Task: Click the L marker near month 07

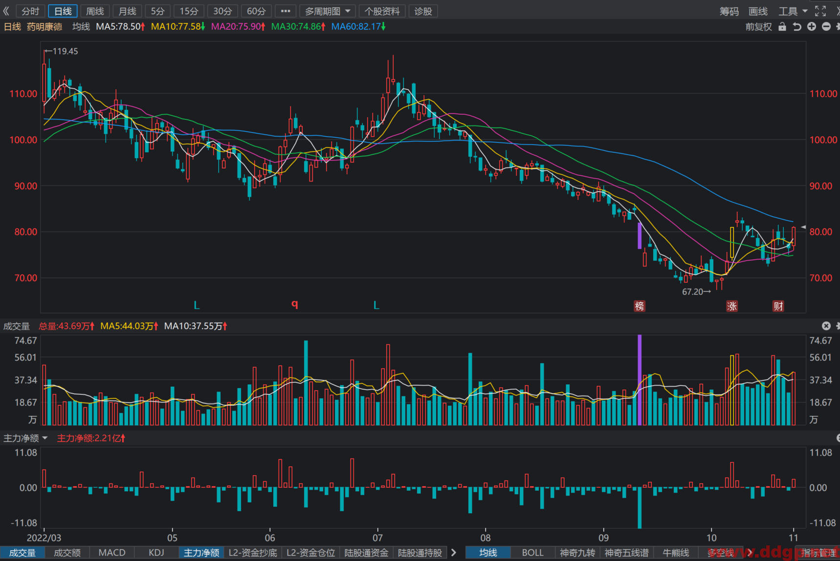Action: (x=376, y=305)
